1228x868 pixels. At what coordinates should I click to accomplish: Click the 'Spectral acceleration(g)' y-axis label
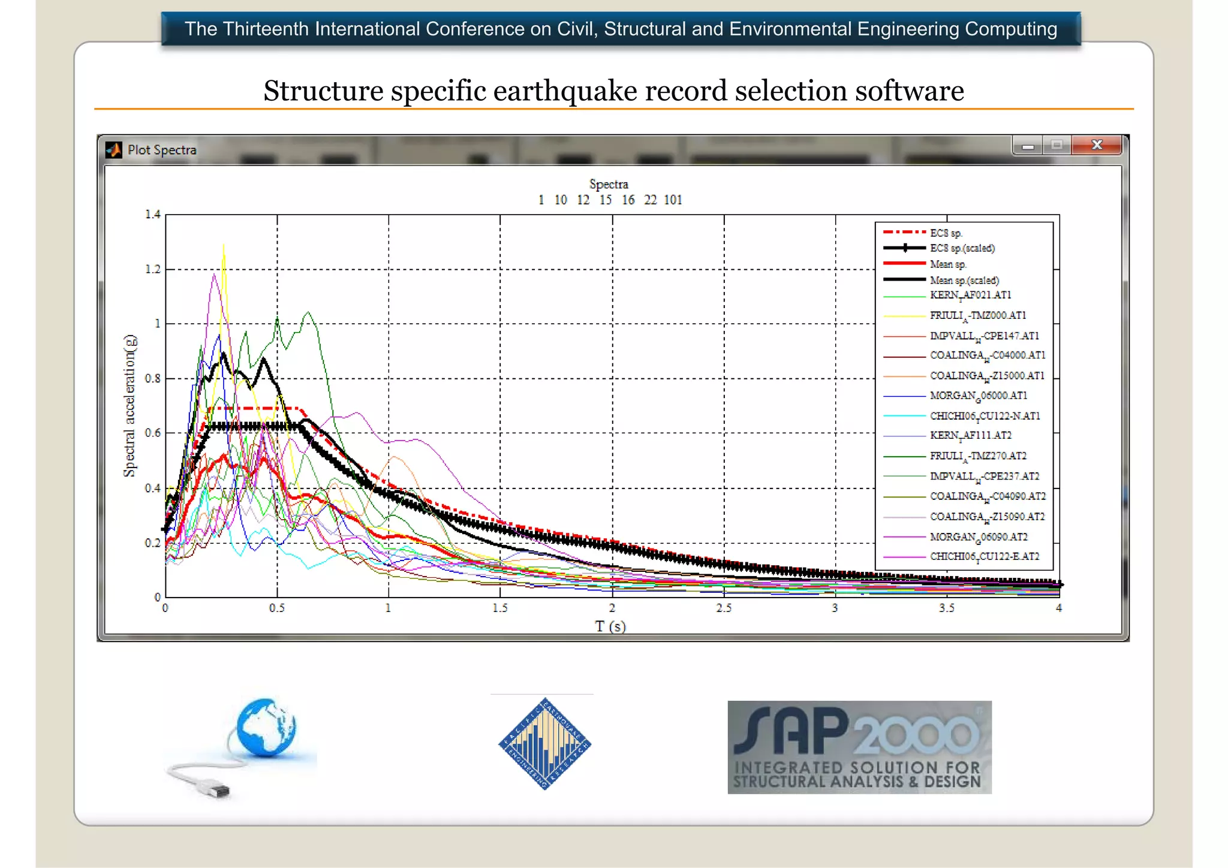click(130, 406)
